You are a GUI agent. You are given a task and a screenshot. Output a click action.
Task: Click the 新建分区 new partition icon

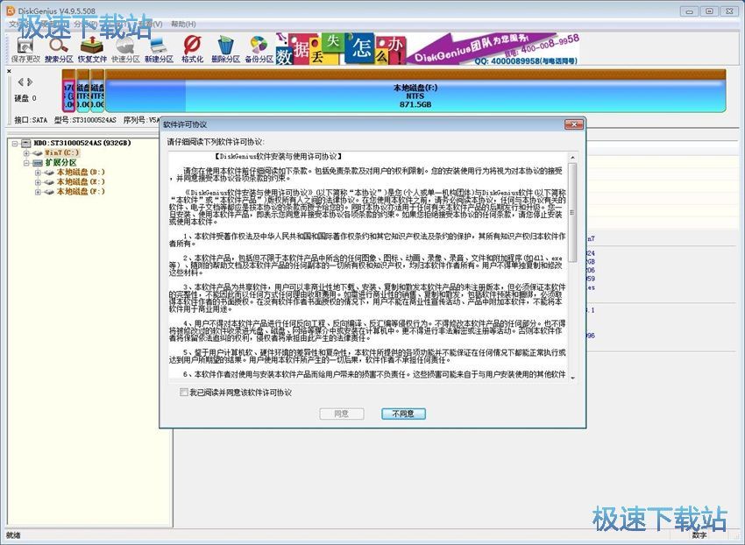click(x=159, y=49)
